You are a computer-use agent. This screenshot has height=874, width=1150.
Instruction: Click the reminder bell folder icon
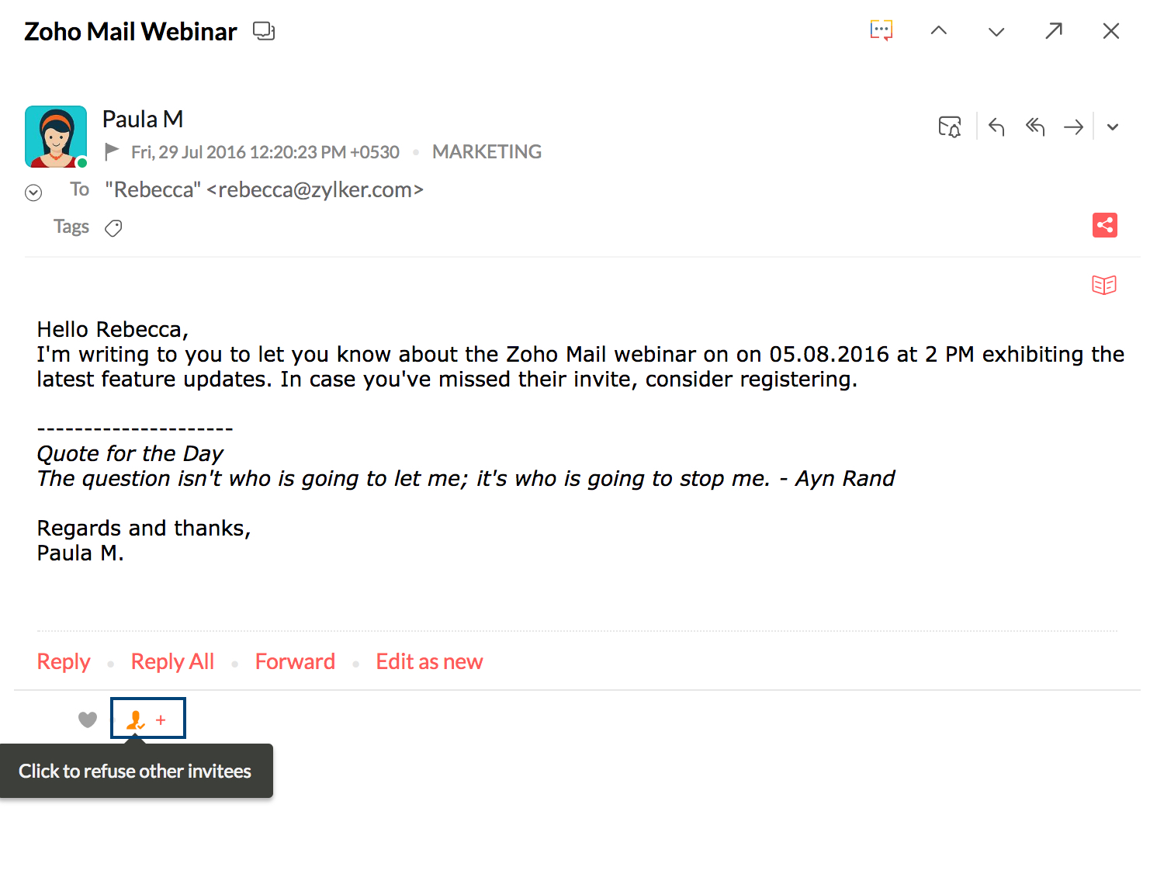coord(950,127)
